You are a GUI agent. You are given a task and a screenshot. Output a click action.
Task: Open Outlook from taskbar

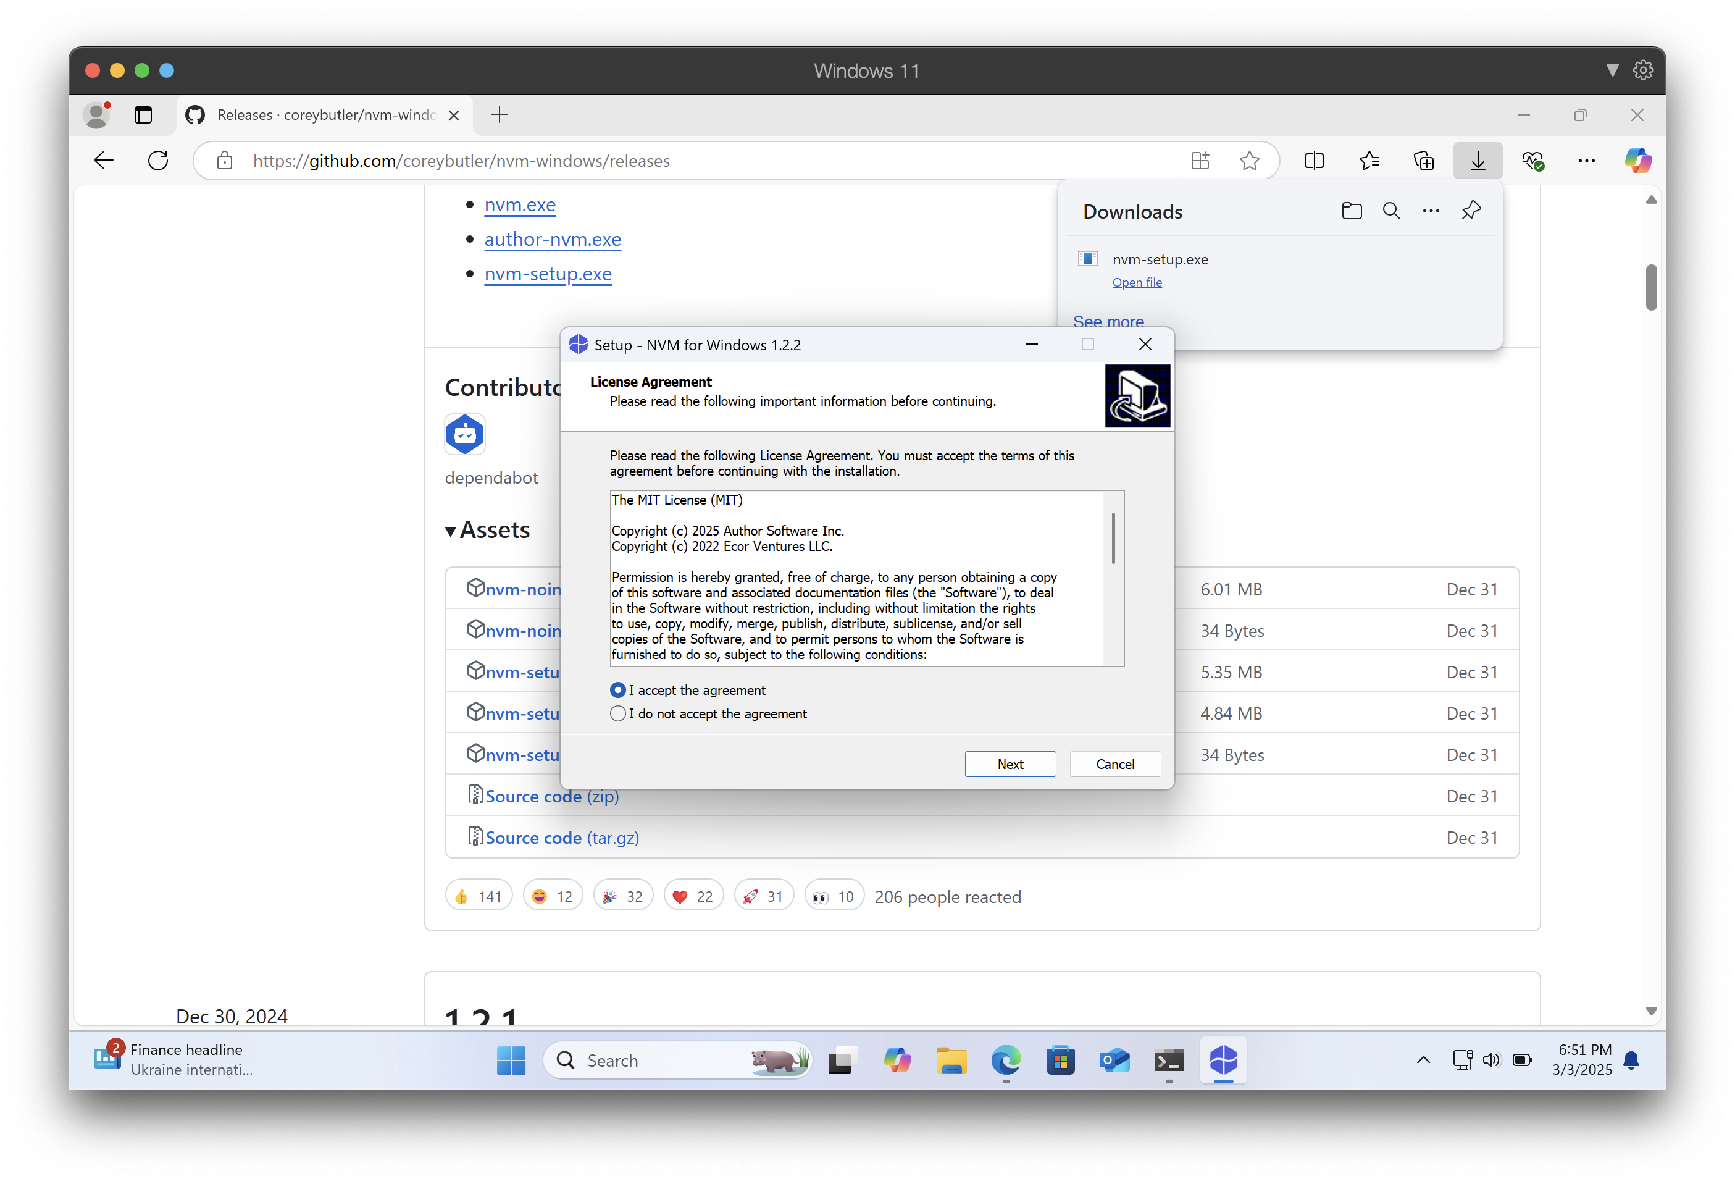(x=1114, y=1060)
